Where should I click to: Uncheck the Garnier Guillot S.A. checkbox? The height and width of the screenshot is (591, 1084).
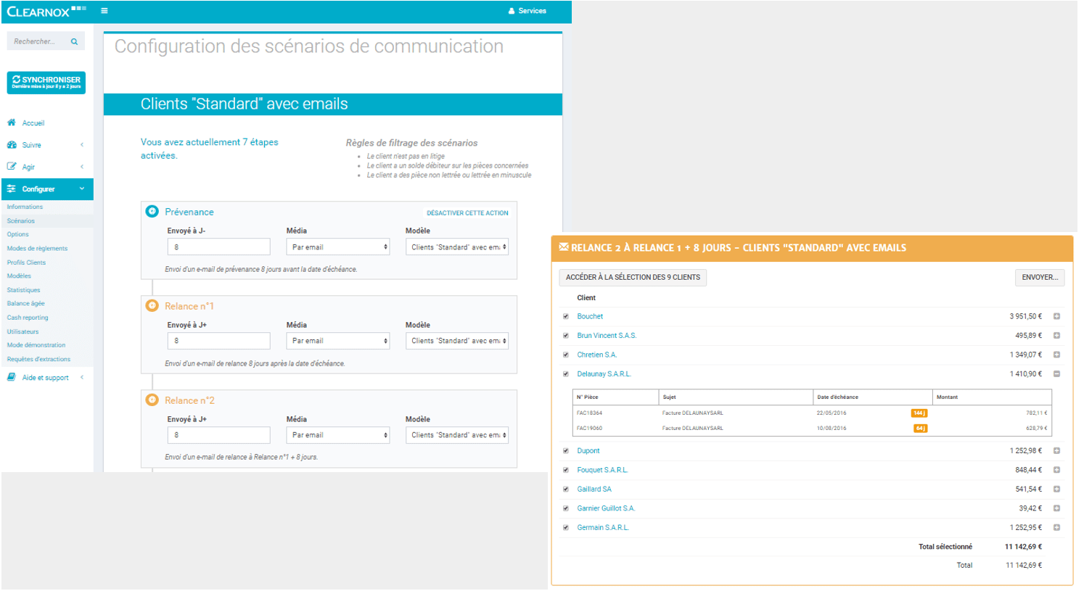pyautogui.click(x=566, y=508)
